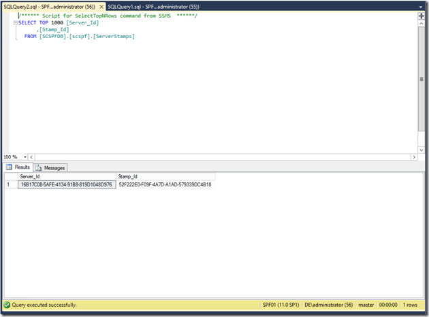The width and height of the screenshot is (429, 317).
Task: Collapse the SELECT statement outline block
Action: pyautogui.click(x=15, y=22)
